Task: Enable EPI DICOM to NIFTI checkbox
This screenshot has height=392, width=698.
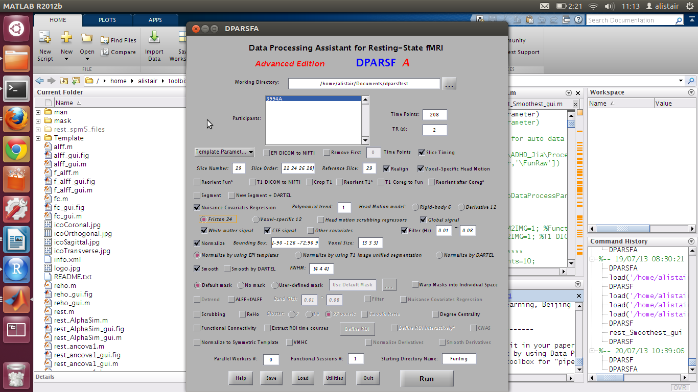Action: click(x=266, y=153)
